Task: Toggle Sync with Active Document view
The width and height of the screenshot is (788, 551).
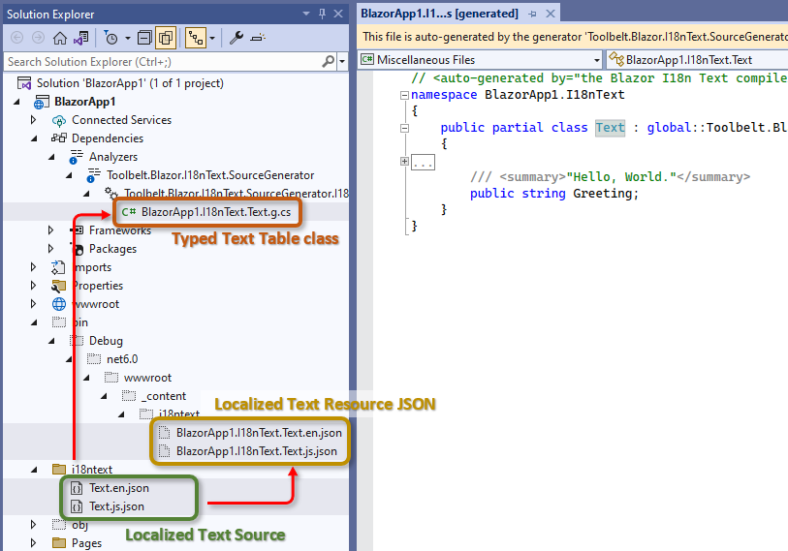Action: point(197,38)
